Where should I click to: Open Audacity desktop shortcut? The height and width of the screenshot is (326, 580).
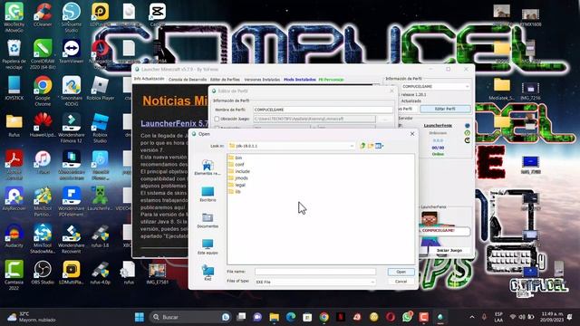[14, 235]
